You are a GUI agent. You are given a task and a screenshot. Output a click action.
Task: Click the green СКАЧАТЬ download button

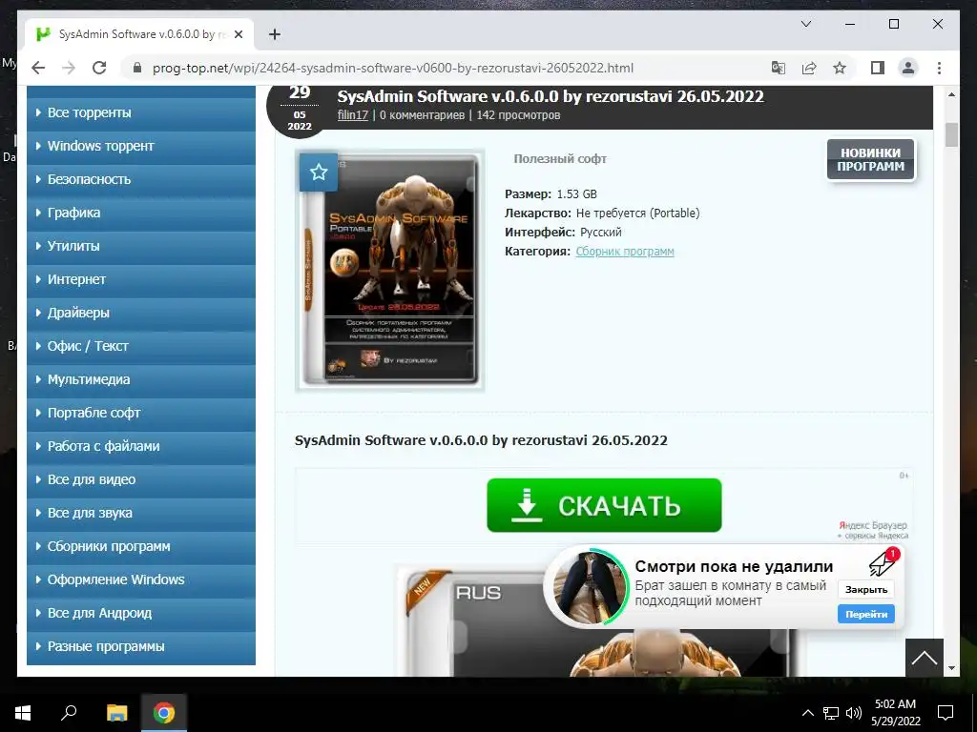pyautogui.click(x=604, y=505)
